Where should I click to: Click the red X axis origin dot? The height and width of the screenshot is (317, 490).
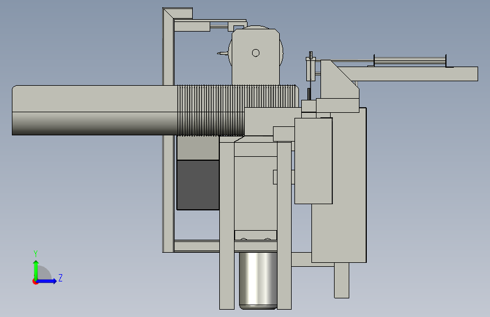(35, 281)
